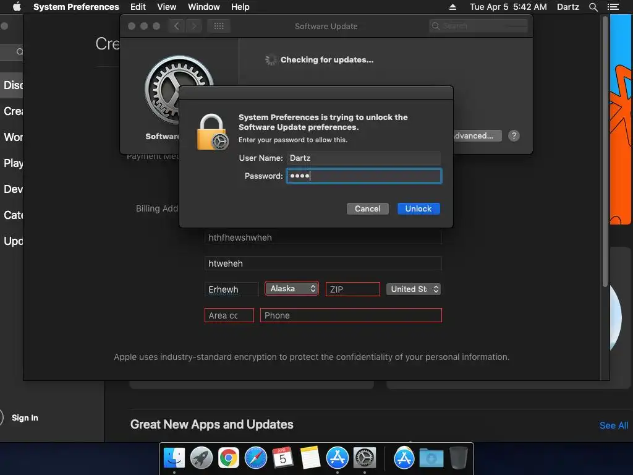This screenshot has height=475, width=633.
Task: Click the ZIP field
Action: (x=352, y=289)
